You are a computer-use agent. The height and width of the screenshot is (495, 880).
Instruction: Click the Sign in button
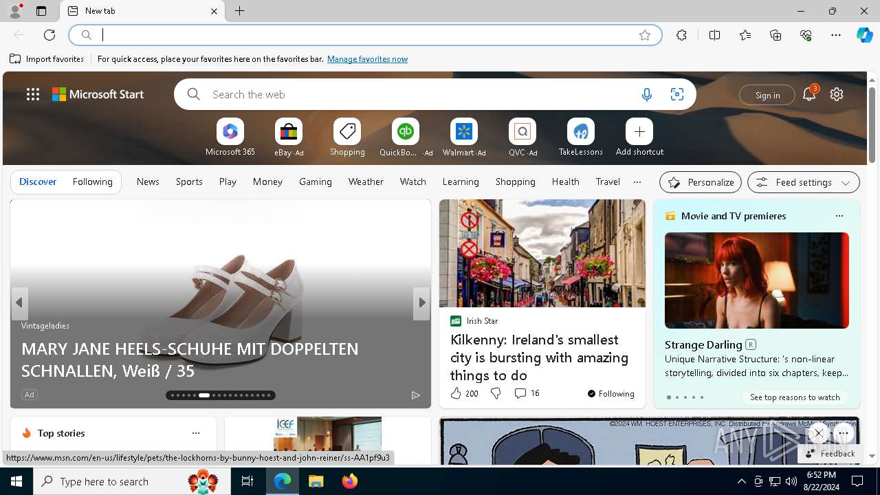[767, 95]
